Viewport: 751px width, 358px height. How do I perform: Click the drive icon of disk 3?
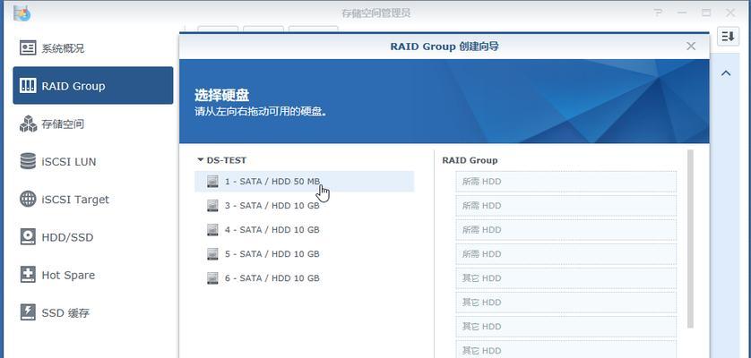[212, 205]
